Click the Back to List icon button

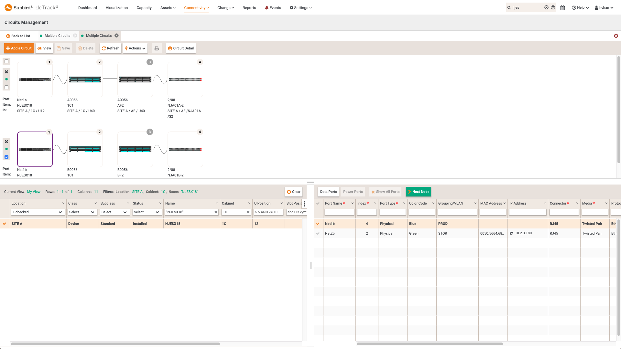point(8,35)
